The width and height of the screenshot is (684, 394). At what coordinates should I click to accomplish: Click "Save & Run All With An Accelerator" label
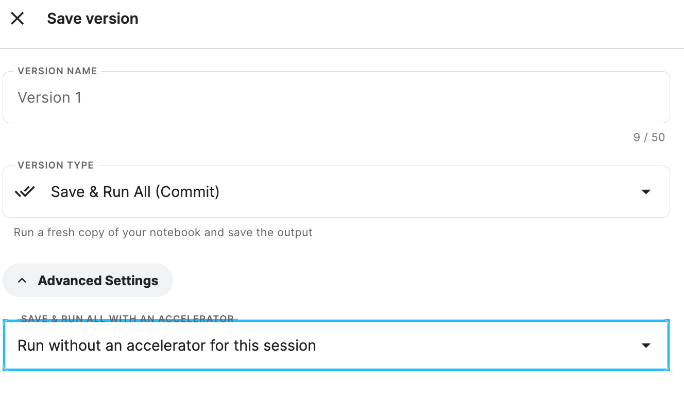(128, 319)
